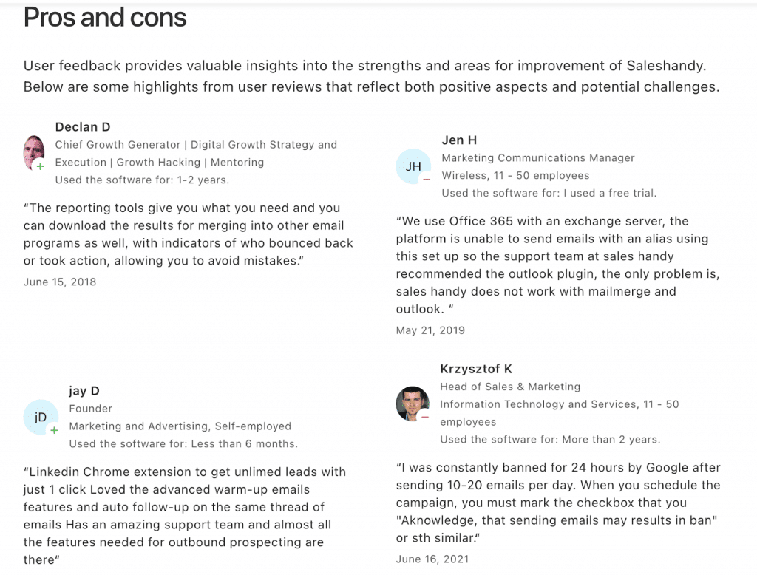757x575 pixels.
Task: Click Jen H's Marketing Communications Manager title
Action: click(x=538, y=158)
